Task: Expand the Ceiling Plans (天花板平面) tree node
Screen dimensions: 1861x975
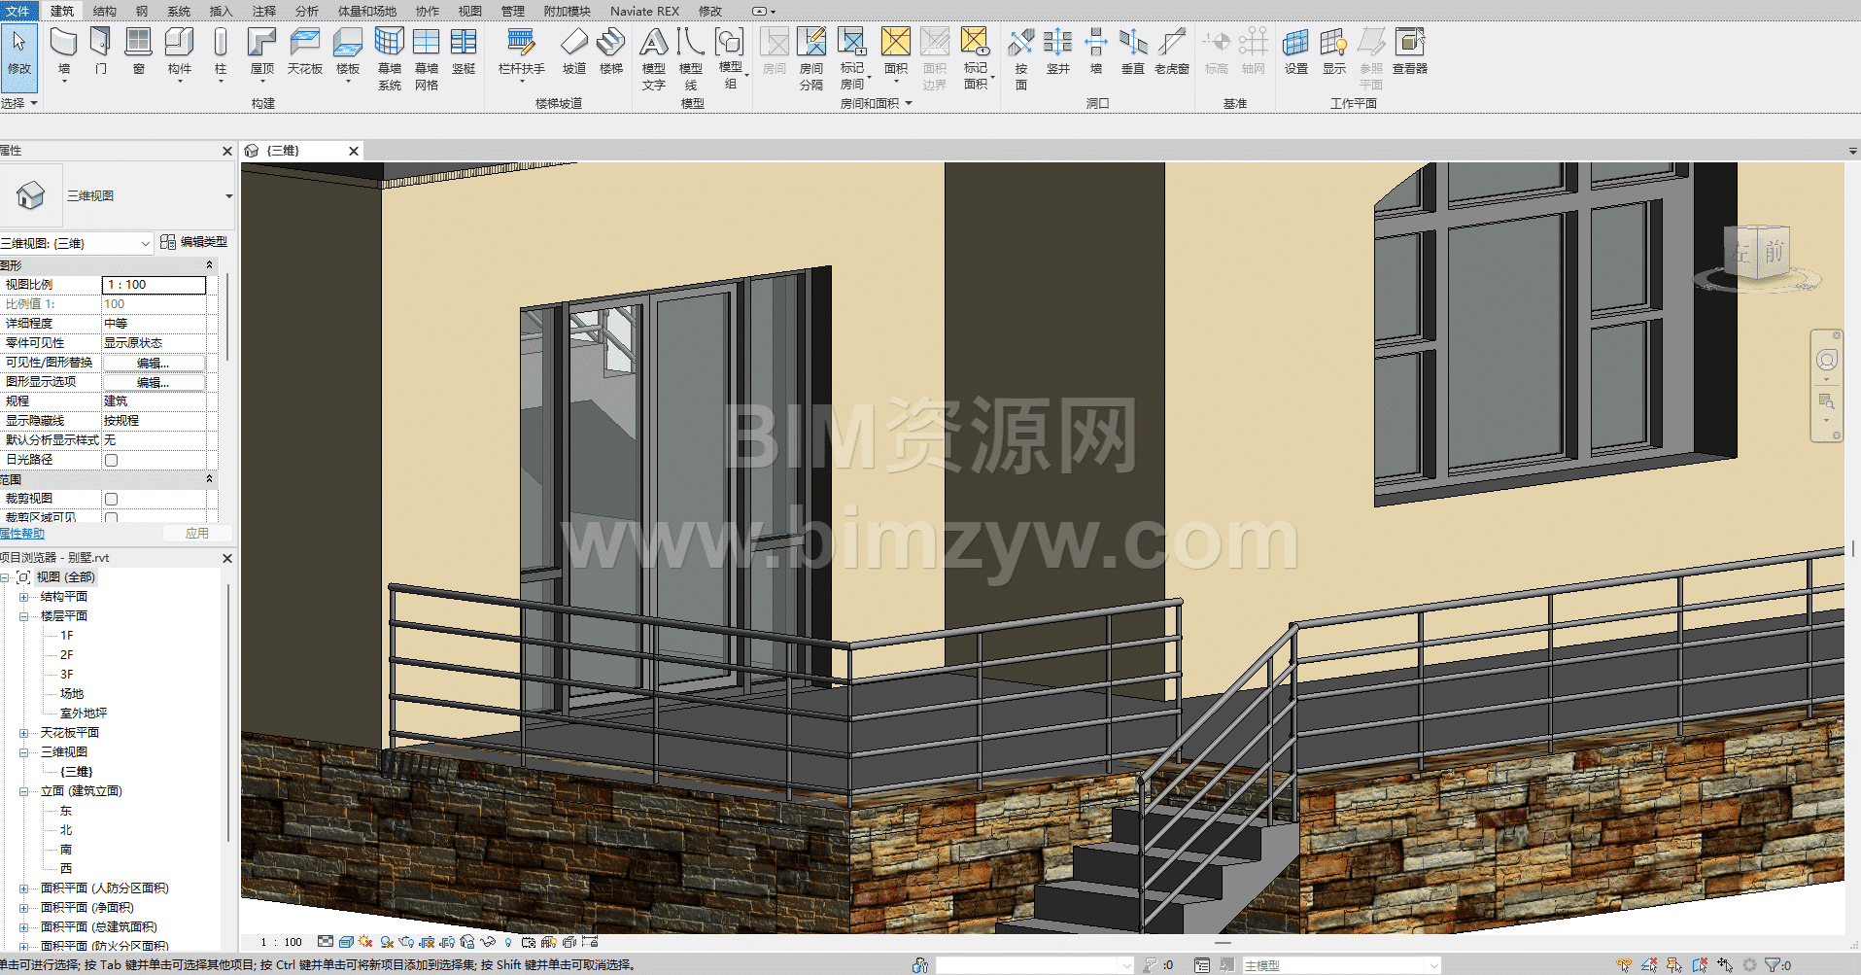Action: pyautogui.click(x=23, y=733)
